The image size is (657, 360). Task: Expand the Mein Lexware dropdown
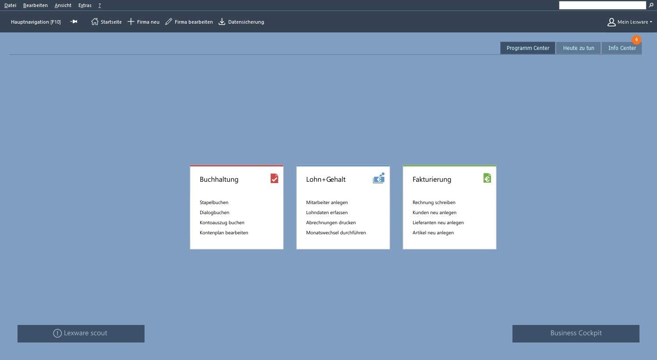[631, 22]
